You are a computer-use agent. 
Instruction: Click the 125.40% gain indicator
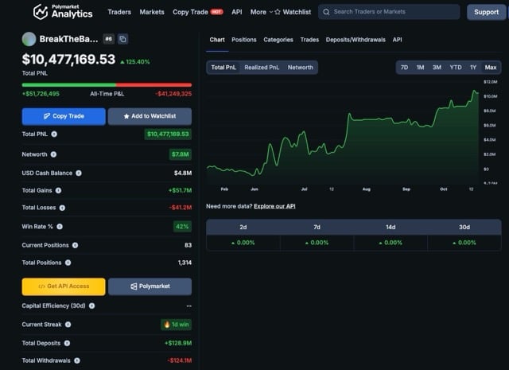tap(134, 62)
